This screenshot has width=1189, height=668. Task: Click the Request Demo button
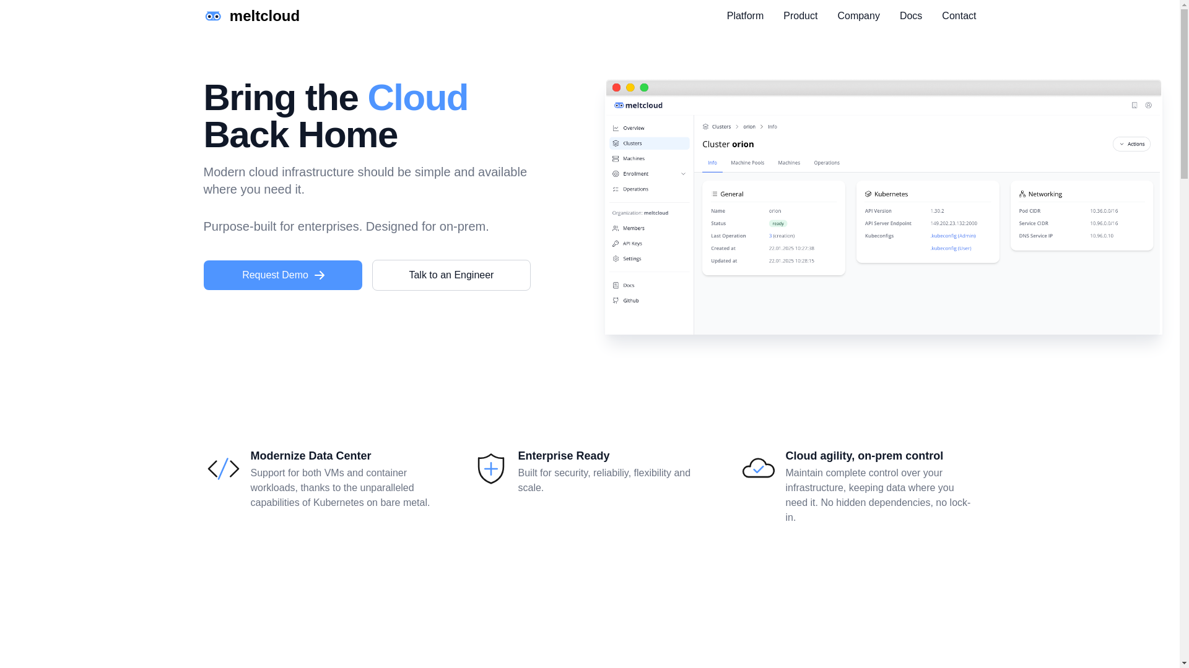click(283, 275)
